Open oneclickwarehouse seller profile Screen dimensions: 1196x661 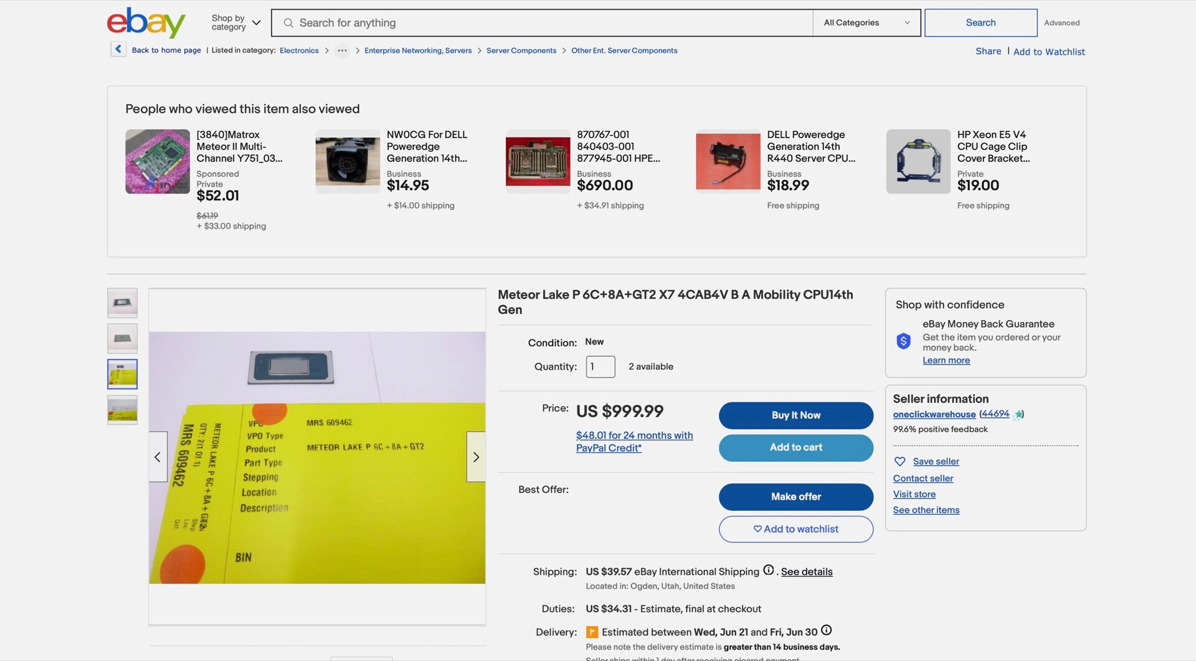click(934, 415)
